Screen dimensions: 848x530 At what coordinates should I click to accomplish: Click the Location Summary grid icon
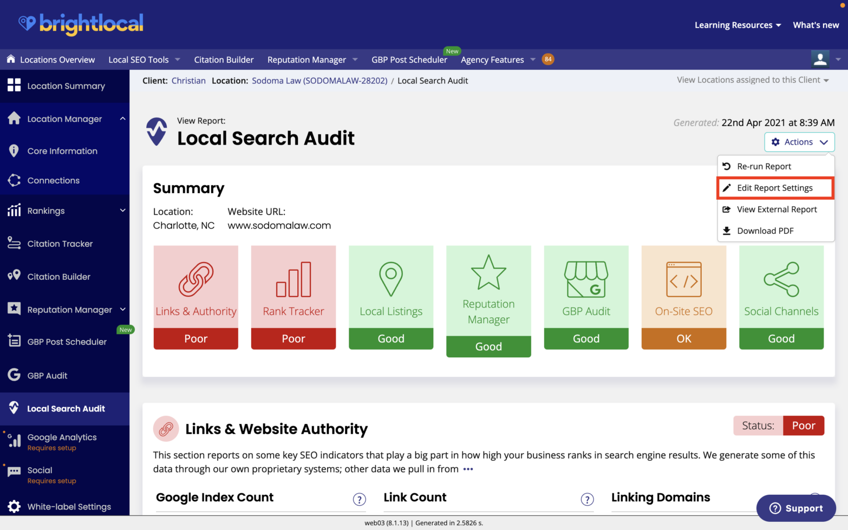pyautogui.click(x=15, y=86)
